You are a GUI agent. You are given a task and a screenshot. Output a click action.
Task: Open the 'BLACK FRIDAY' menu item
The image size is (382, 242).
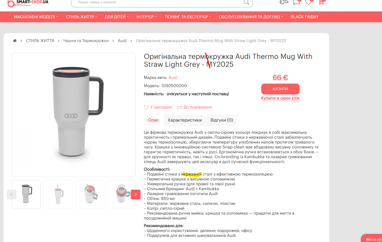tap(304, 17)
